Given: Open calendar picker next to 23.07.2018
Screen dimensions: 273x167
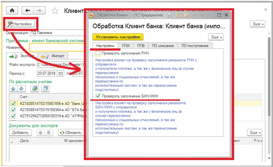Looking at the screenshot, I should click(61, 74).
